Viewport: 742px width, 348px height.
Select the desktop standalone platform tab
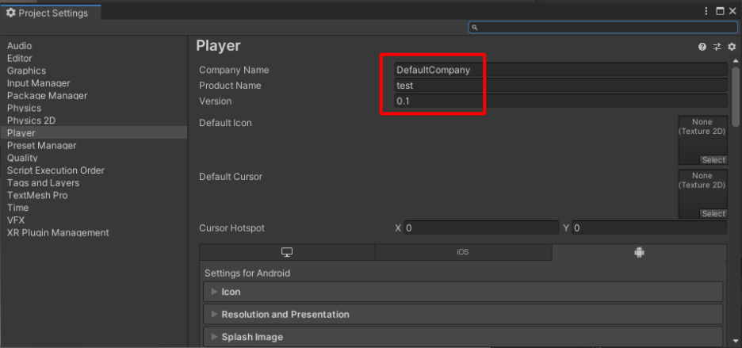[287, 252]
